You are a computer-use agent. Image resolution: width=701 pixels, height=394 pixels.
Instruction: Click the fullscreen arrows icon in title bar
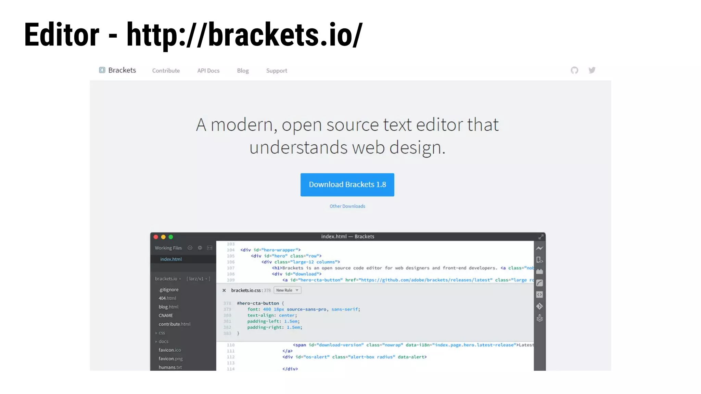pos(541,237)
